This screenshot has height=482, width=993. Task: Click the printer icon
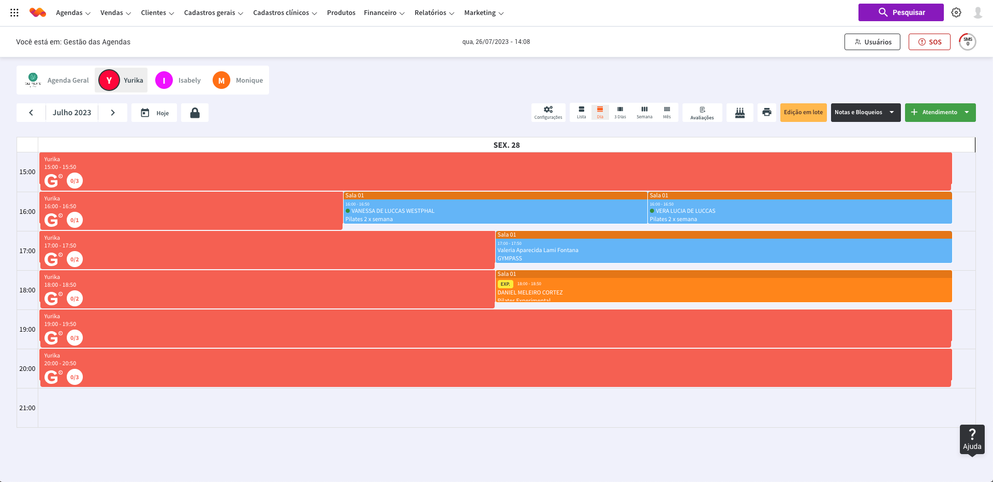point(767,113)
